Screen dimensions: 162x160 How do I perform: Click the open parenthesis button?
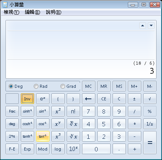(x=58, y=99)
